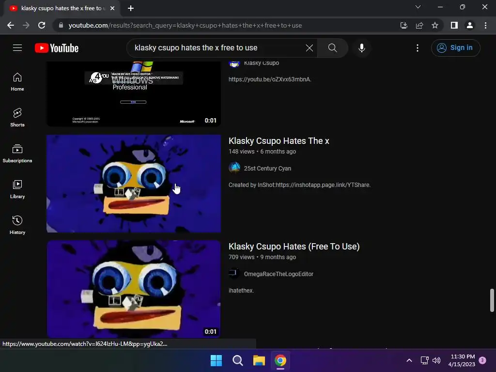Reload the page with refresh icon
496x372 pixels.
coord(42,25)
